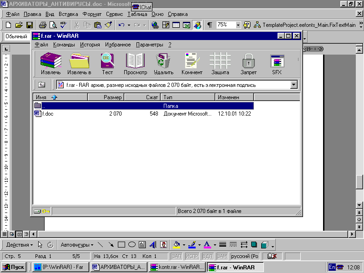Apply the yellow fill color bucket
This screenshot has width=364, height=273.
pos(177,245)
